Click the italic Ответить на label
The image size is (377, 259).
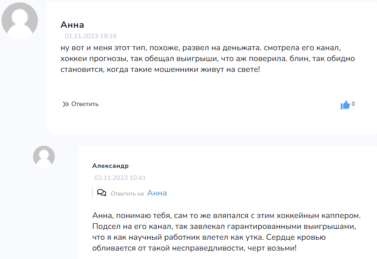[x=127, y=194]
